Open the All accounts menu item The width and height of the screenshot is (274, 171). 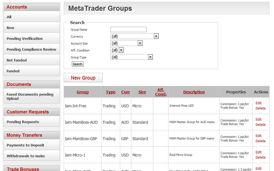32,17
